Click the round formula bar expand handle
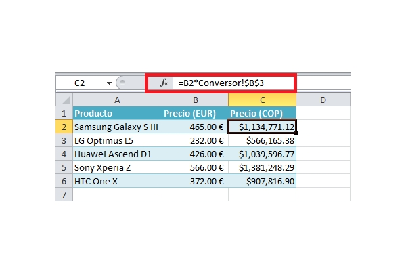This screenshot has width=406, height=271. (122, 83)
